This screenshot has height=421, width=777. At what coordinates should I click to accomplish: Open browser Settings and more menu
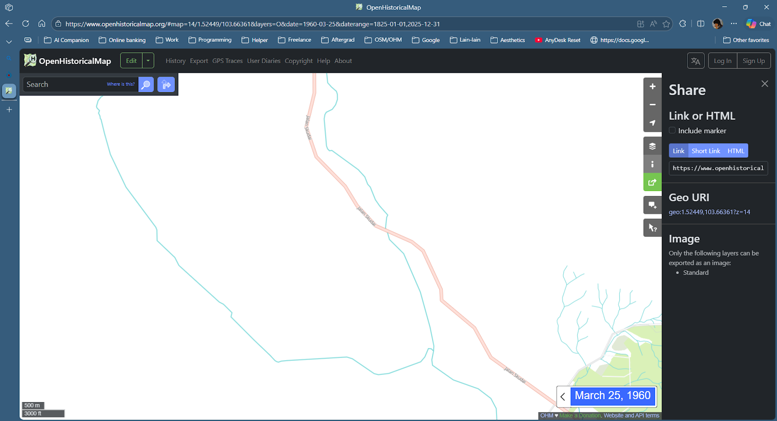(734, 24)
